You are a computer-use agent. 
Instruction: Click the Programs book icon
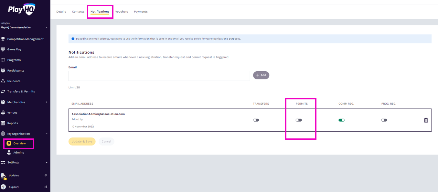click(3, 60)
